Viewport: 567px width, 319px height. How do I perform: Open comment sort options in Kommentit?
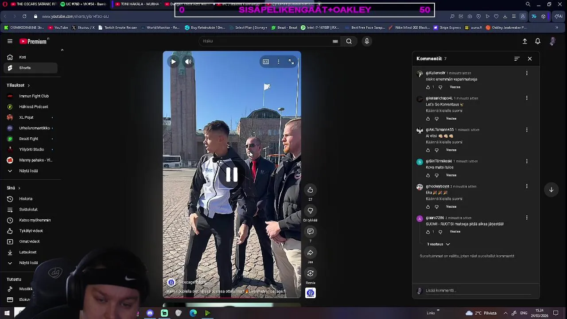click(x=517, y=58)
